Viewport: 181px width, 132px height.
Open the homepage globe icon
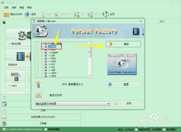point(106,14)
